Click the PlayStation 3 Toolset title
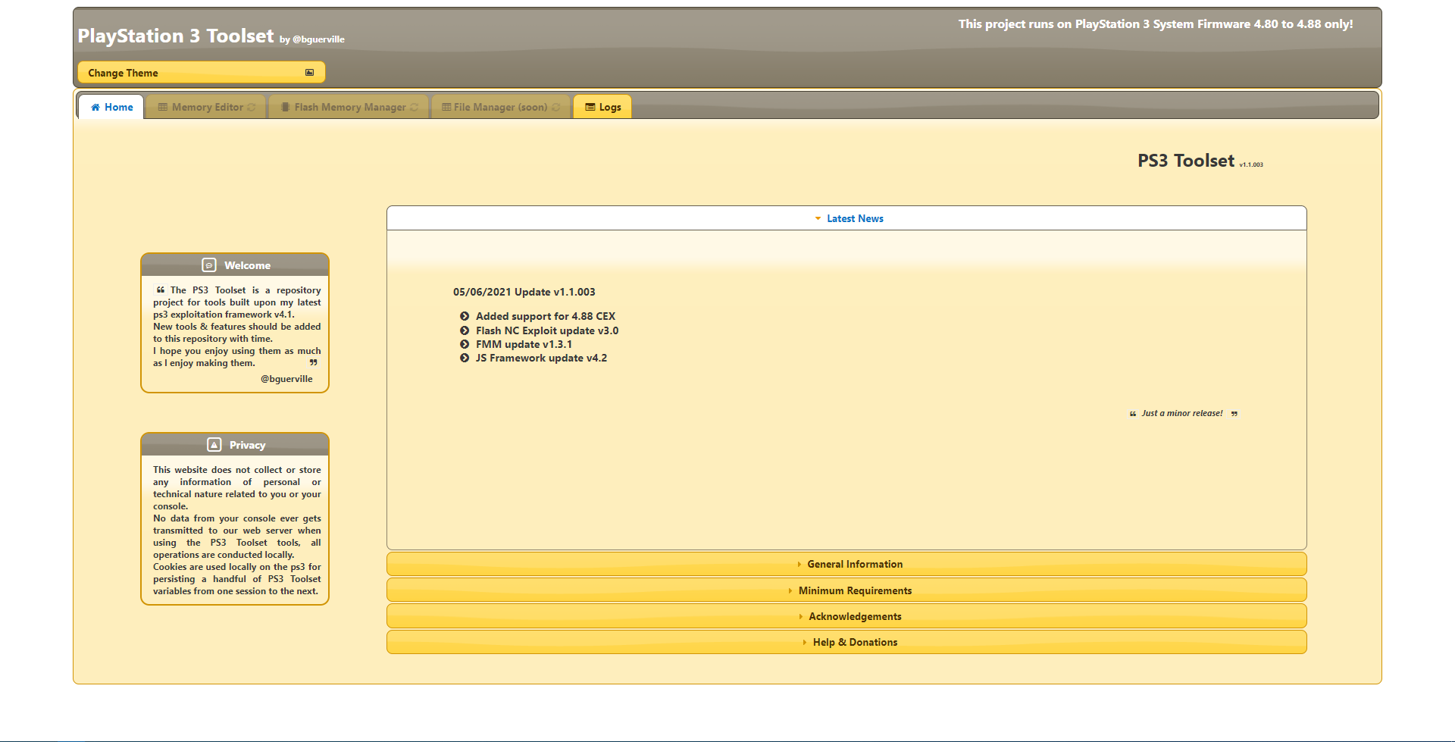Viewport: 1455px width, 742px height. [x=176, y=36]
